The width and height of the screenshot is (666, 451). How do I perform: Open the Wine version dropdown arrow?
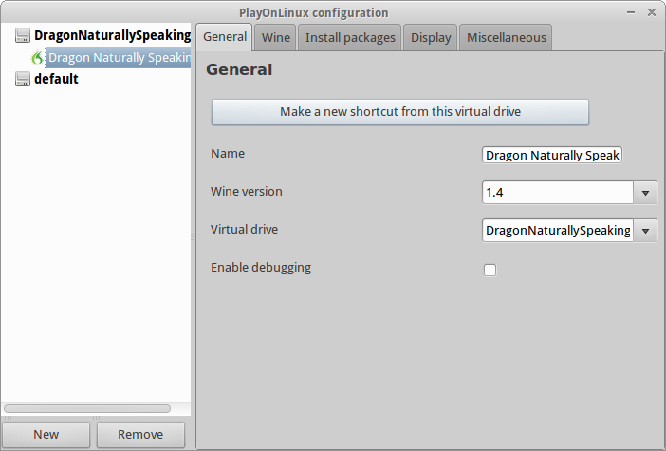(x=646, y=193)
